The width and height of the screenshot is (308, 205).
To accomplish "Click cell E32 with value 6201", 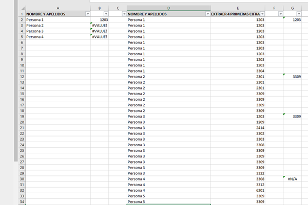I will click(238, 190).
